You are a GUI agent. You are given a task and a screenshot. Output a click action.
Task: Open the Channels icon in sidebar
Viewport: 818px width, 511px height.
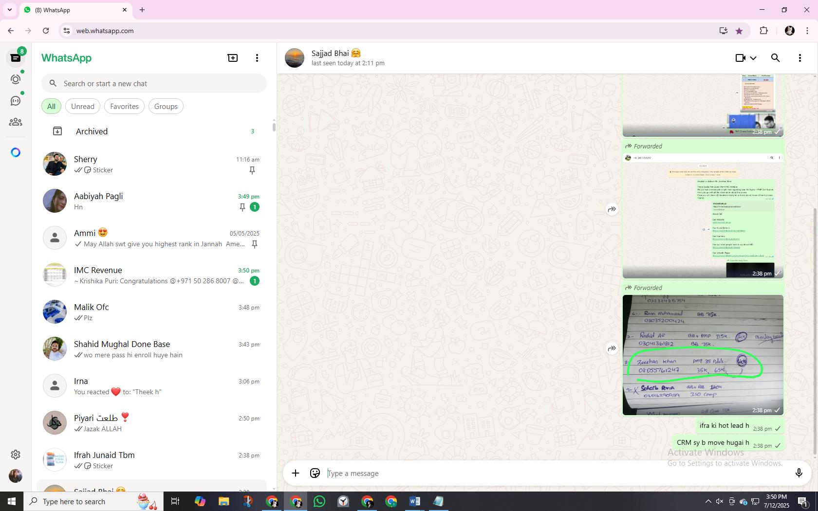click(16, 101)
